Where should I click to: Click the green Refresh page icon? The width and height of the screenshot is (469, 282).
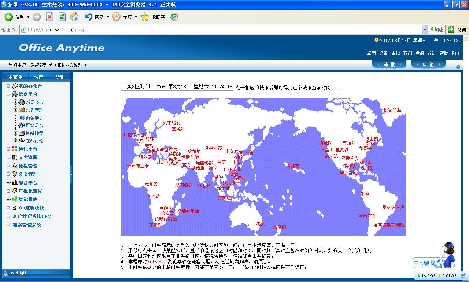tap(62, 17)
